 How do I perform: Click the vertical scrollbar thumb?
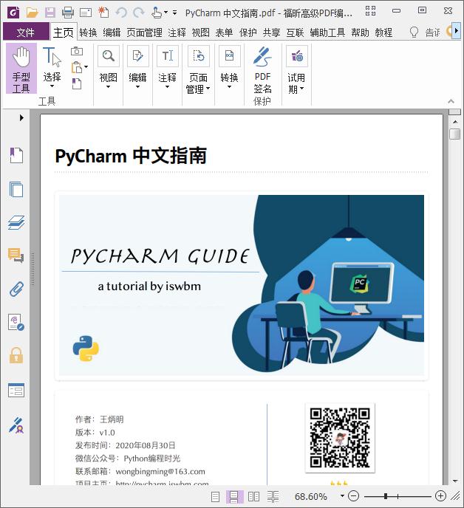(x=455, y=134)
